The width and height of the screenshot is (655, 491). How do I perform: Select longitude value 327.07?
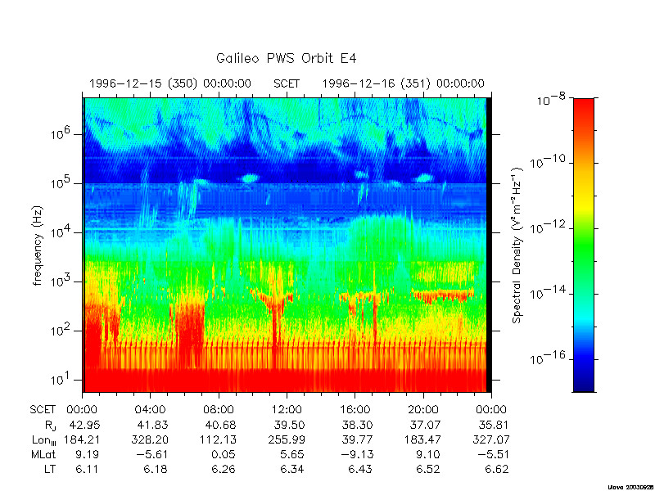(x=490, y=439)
